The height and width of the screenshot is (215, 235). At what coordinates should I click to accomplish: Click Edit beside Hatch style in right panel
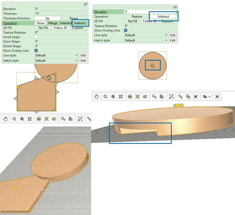tap(173, 40)
